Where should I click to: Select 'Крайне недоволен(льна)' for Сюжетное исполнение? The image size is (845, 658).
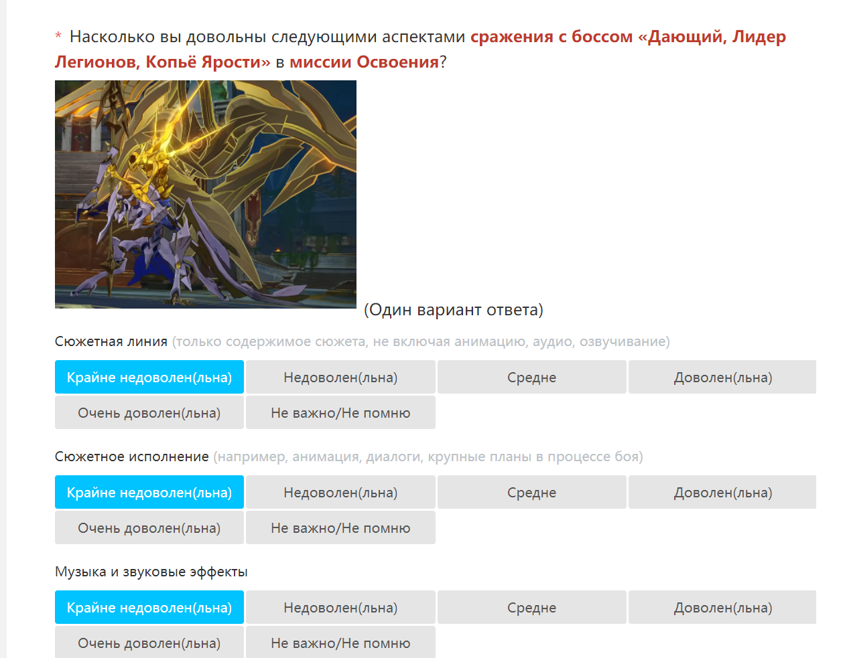149,492
